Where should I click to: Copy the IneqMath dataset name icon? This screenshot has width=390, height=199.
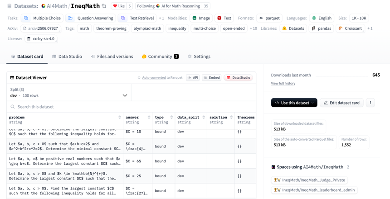coord(104,6)
